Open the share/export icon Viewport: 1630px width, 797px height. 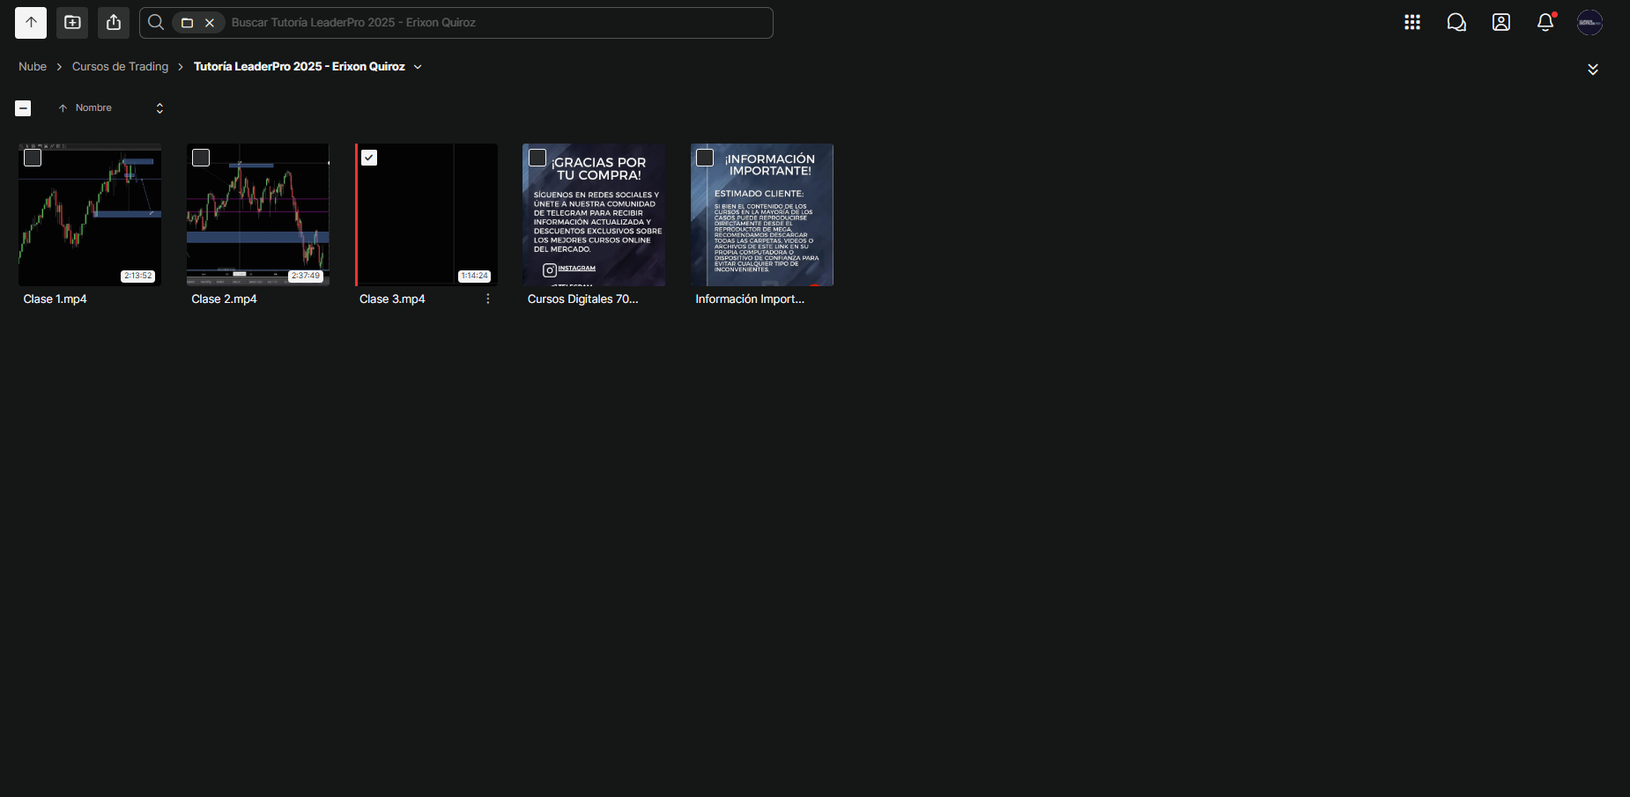tap(114, 23)
